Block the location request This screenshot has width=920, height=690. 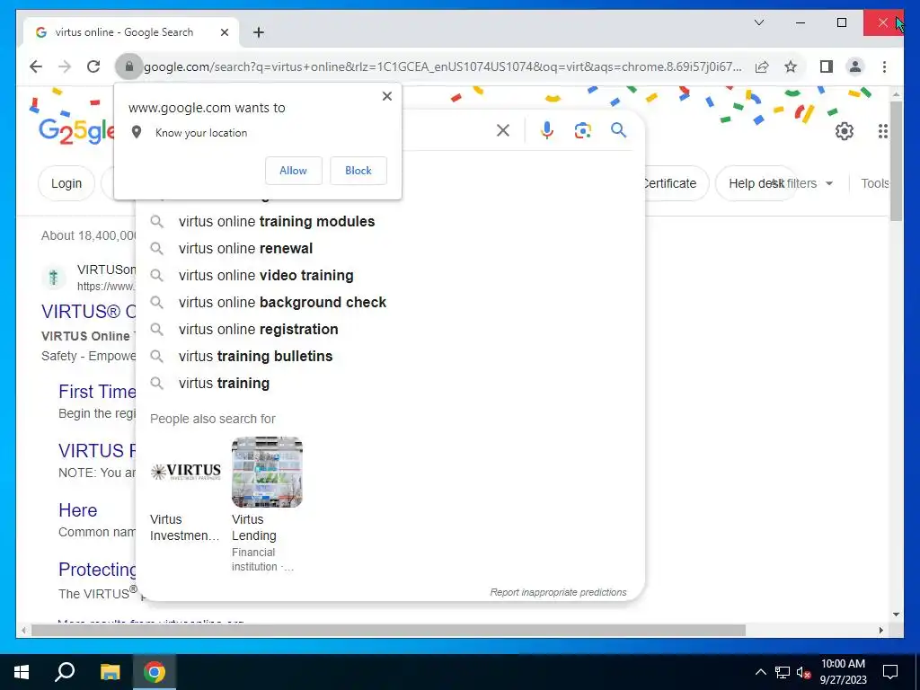[358, 171]
